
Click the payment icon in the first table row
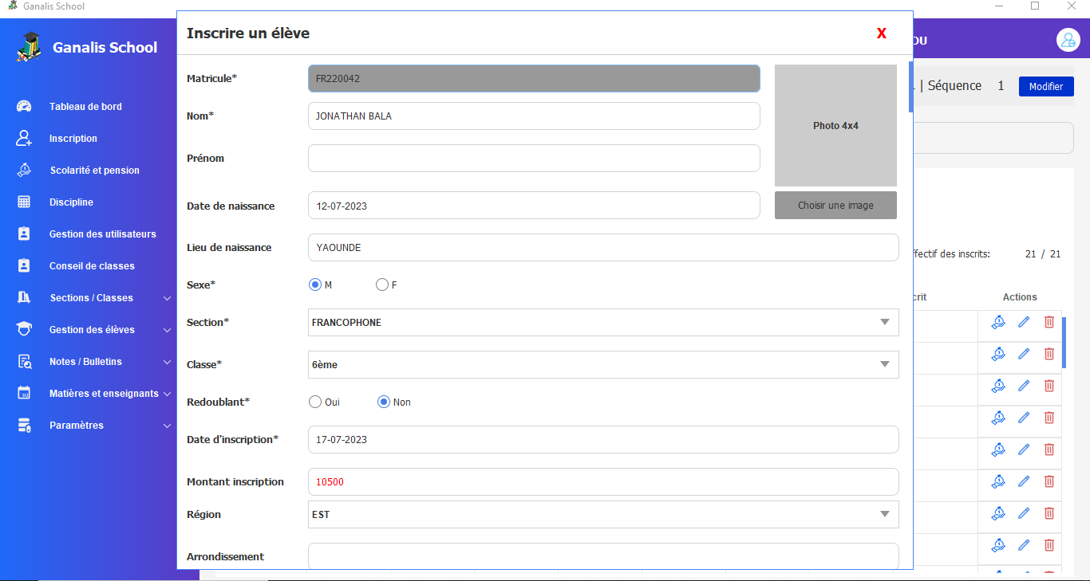[998, 322]
